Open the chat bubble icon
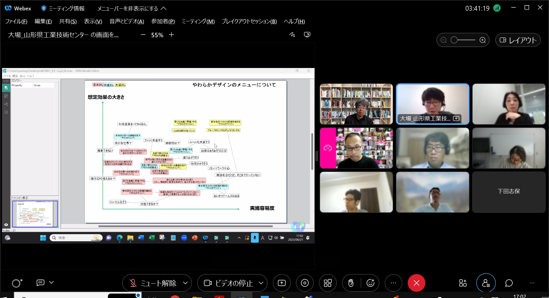Screen dimensions: 549x298 point(509,283)
